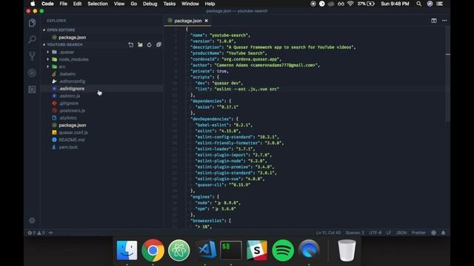Click Spotlight search in menu bar

tap(418, 4)
